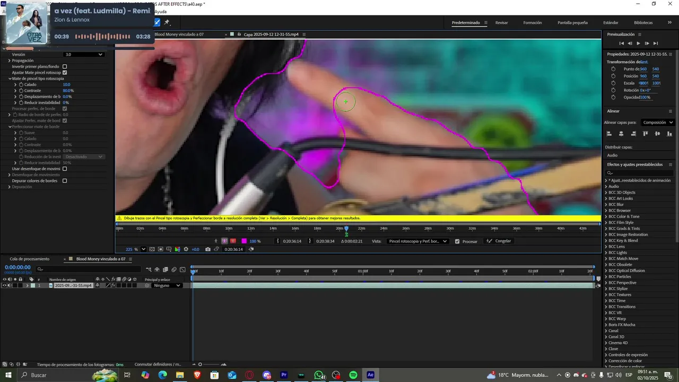Open Premiere Pro from the Windows taskbar
The width and height of the screenshot is (679, 382).
(284, 375)
